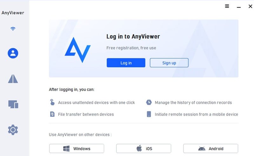Open the Connect sidebar icon with two triangles
The height and width of the screenshot is (156, 254).
13,79
